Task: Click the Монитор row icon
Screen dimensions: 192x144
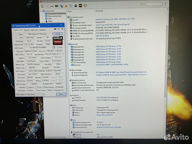Action: tap(72, 65)
